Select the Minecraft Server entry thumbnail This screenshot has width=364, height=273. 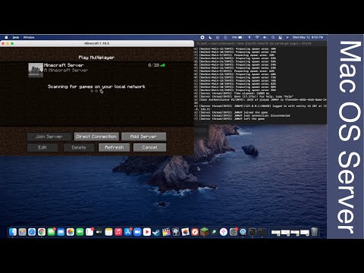coord(36,70)
